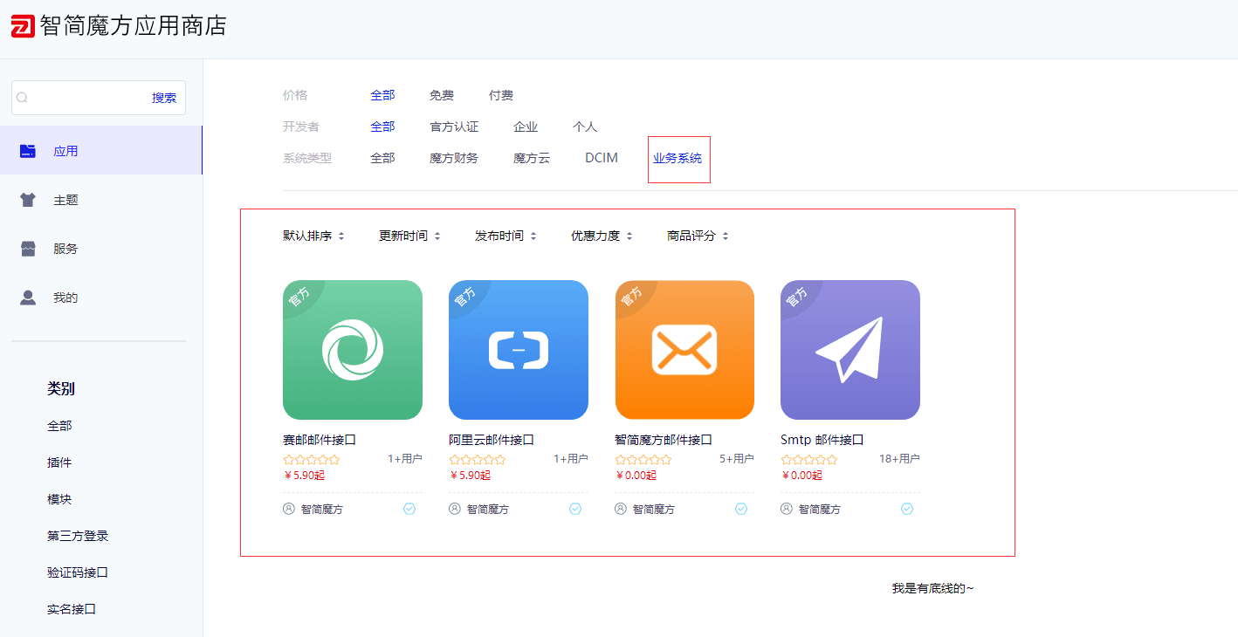This screenshot has width=1238, height=637.
Task: Select 全部 in 开发者 filter
Action: (382, 127)
